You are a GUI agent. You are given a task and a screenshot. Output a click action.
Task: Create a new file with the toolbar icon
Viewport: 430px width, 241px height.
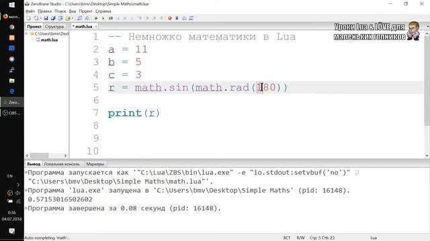[28, 18]
